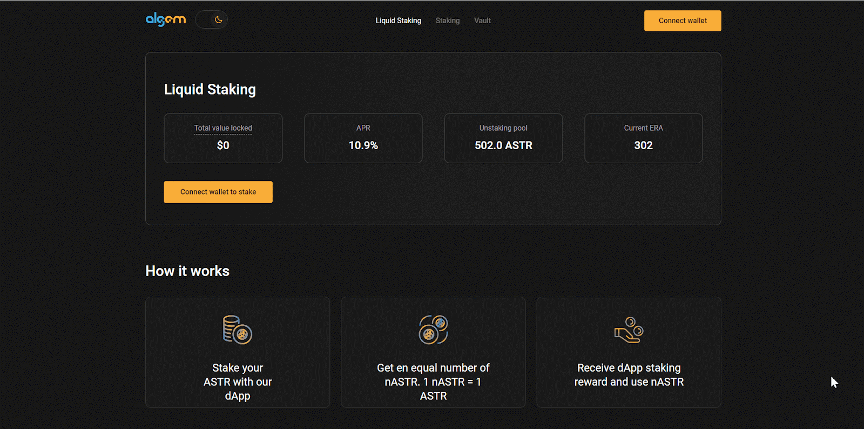
Task: Click the Liquid Staking heading
Action: click(x=210, y=90)
